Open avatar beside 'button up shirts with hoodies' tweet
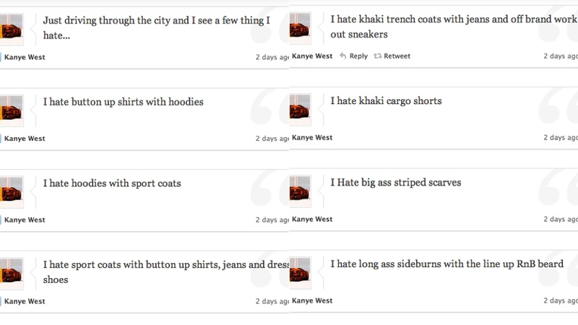This screenshot has width=578, height=325. click(12, 111)
